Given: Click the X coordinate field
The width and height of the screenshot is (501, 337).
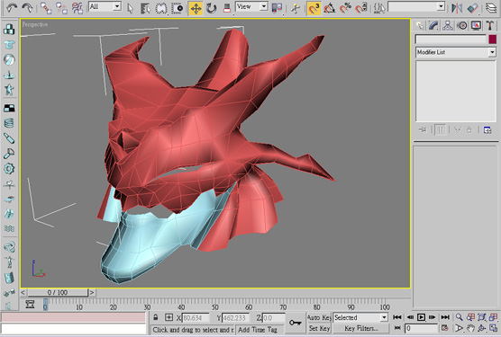Looking at the screenshot, I should pyautogui.click(x=196, y=317).
